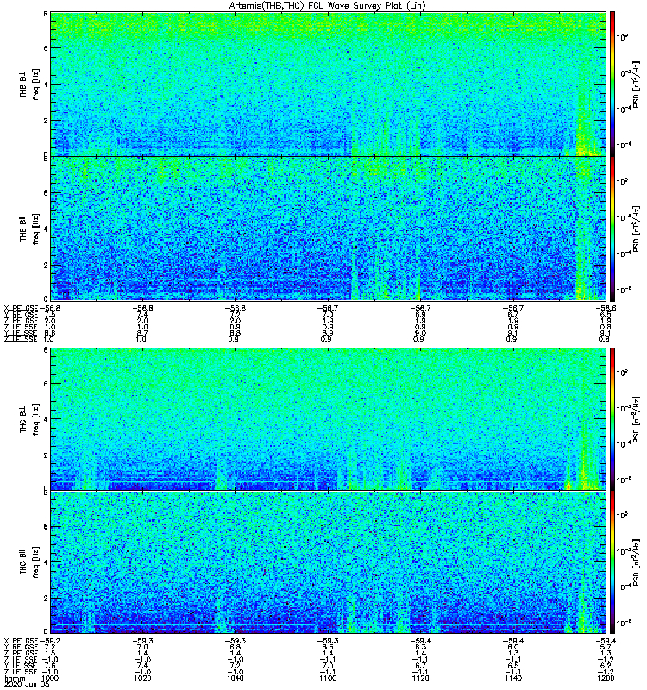
Task: Click the X_RE_GSE value '-56.6'
Action: click(x=606, y=308)
